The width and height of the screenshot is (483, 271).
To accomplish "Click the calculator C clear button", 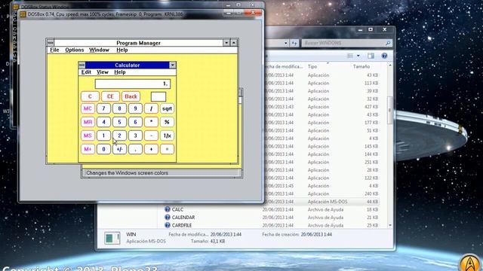I will (90, 96).
